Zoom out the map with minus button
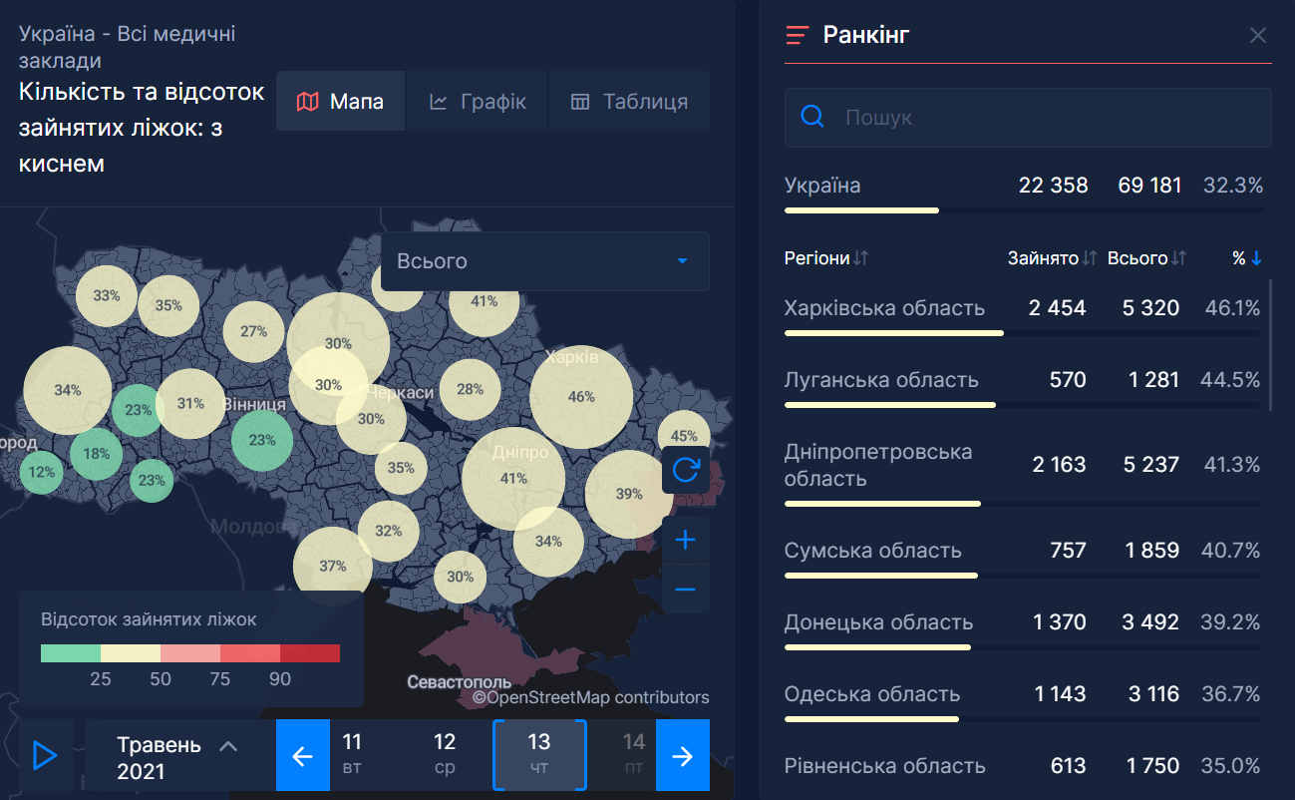 [x=686, y=590]
